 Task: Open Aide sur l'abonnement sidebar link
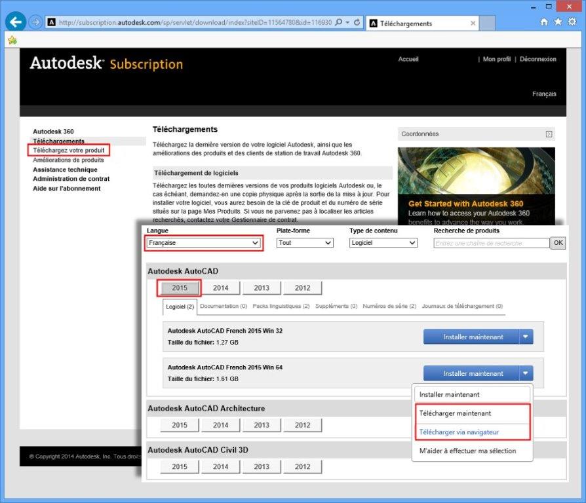coord(66,189)
